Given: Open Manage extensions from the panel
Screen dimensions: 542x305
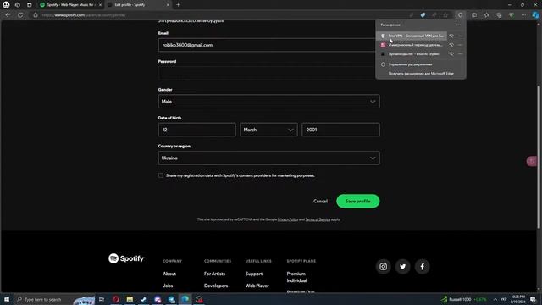Looking at the screenshot, I should point(421,64).
